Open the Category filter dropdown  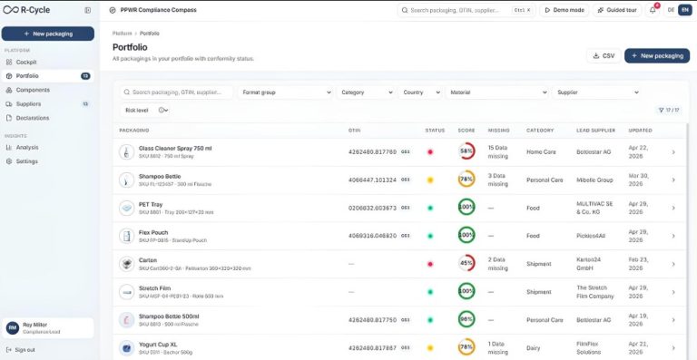pyautogui.click(x=367, y=92)
